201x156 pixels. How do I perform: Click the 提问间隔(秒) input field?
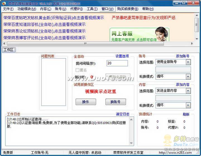117,63
